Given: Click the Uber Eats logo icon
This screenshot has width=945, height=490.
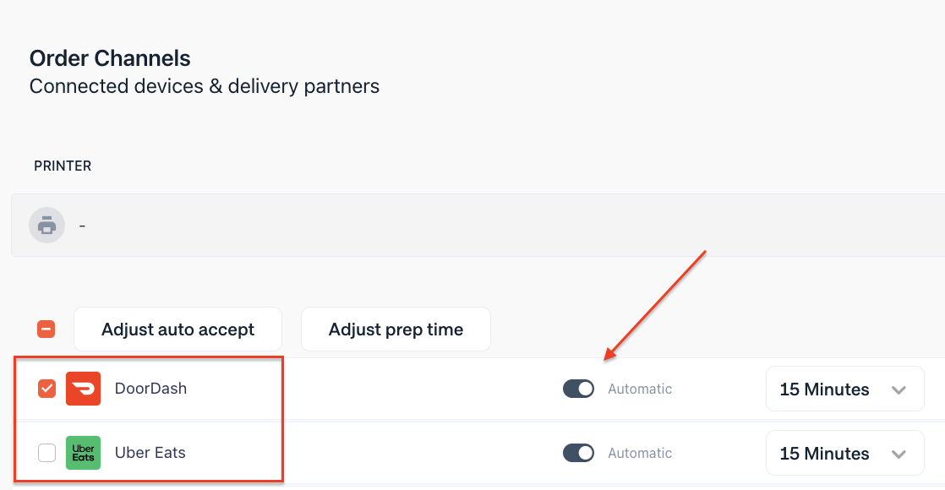Looking at the screenshot, I should click(83, 453).
